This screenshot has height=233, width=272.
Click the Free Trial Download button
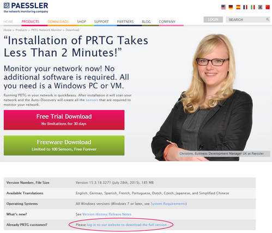64,120
